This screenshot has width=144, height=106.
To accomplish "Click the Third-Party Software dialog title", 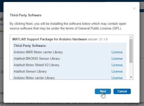I will pyautogui.click(x=25, y=15).
